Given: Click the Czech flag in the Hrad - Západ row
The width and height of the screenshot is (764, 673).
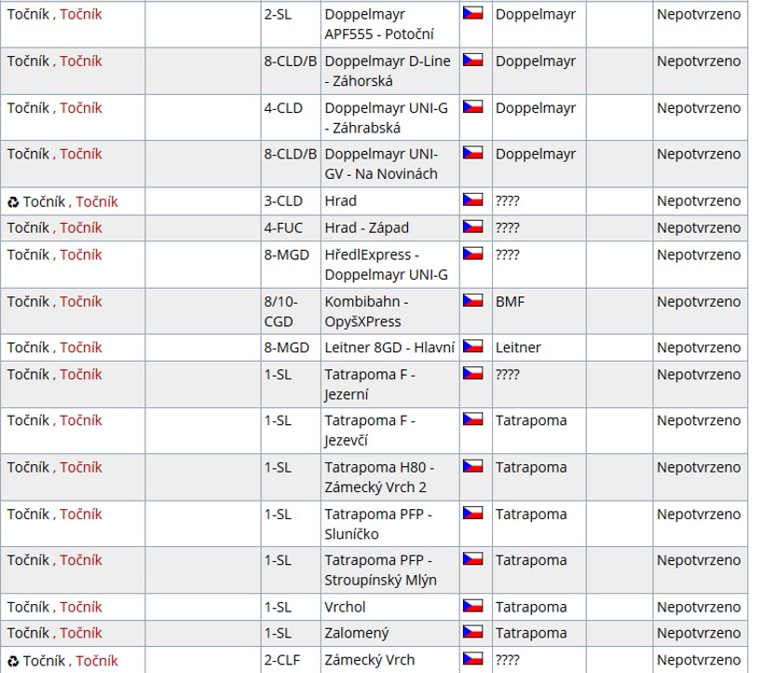Looking at the screenshot, I should pos(472,227).
